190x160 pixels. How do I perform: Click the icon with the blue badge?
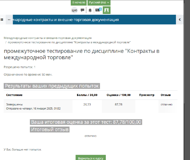pyautogui.click(x=98, y=10)
